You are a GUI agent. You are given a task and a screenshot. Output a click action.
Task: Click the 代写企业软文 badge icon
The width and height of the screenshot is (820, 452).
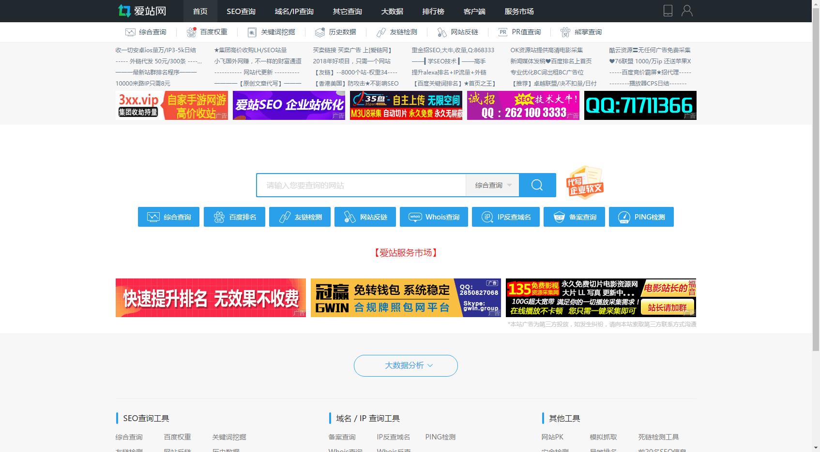point(585,183)
